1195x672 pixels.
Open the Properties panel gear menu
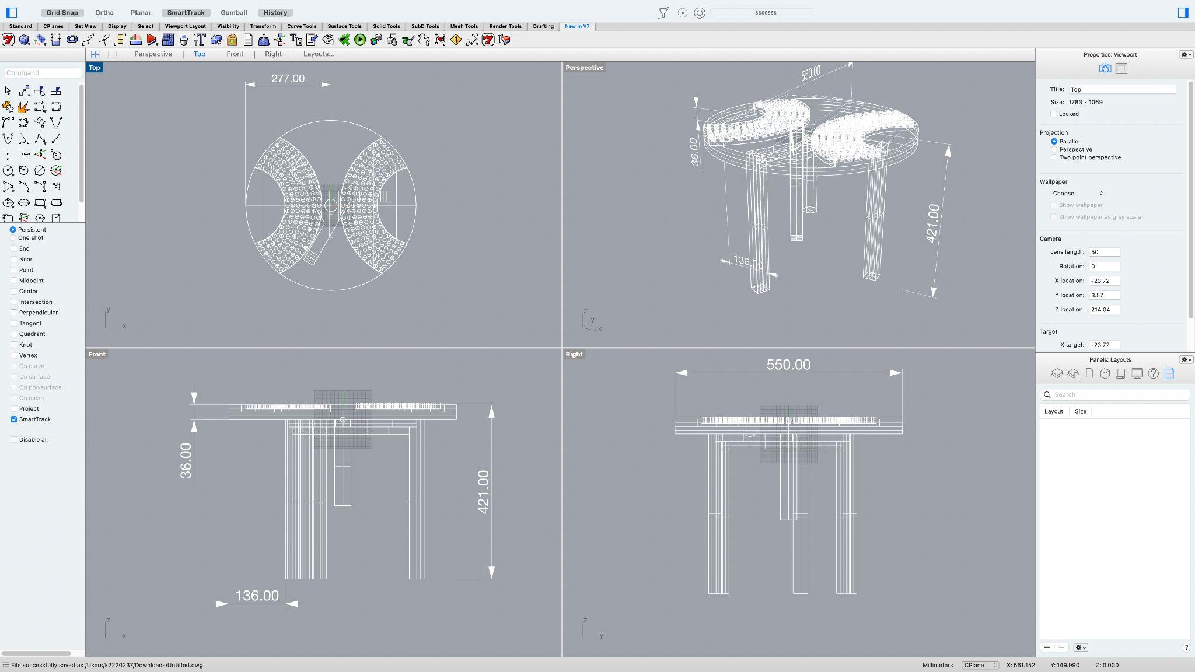tap(1186, 54)
